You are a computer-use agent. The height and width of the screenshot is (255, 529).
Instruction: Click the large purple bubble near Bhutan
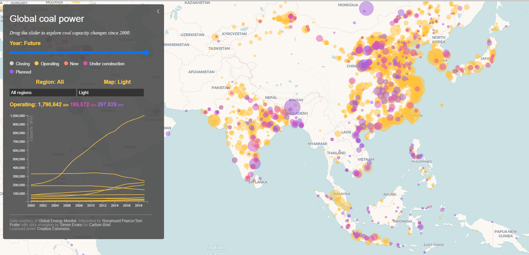tap(292, 107)
